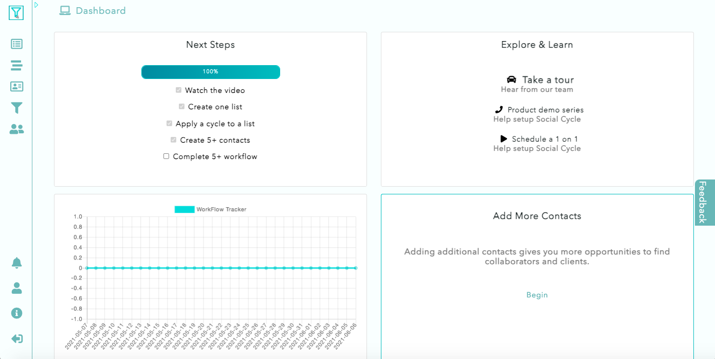The image size is (715, 359).
Task: Open the Feedback tab on the right edge
Action: pos(704,203)
